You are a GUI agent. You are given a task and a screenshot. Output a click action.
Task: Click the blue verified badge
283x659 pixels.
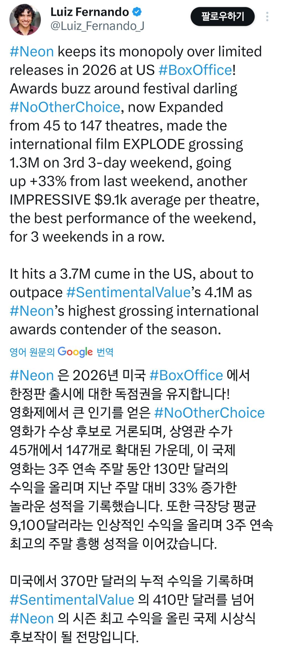pos(137,12)
